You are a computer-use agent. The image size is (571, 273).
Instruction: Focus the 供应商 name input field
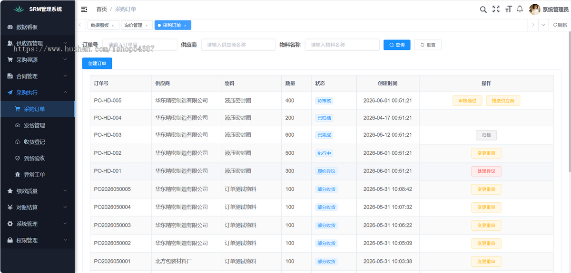pyautogui.click(x=238, y=45)
